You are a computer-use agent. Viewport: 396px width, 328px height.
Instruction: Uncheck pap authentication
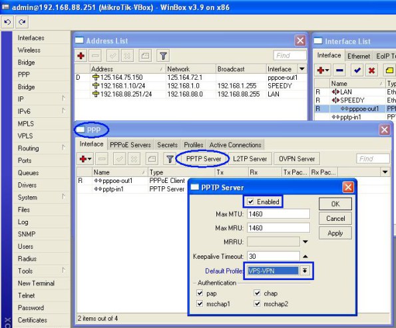(200, 293)
